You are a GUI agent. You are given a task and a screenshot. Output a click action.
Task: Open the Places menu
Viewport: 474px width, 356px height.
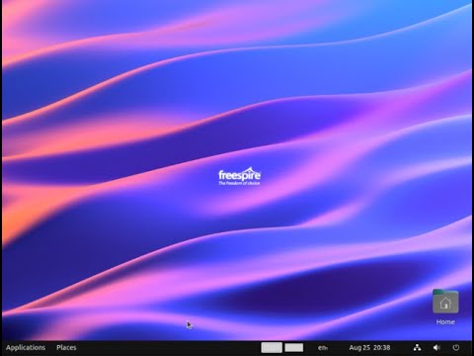click(66, 348)
